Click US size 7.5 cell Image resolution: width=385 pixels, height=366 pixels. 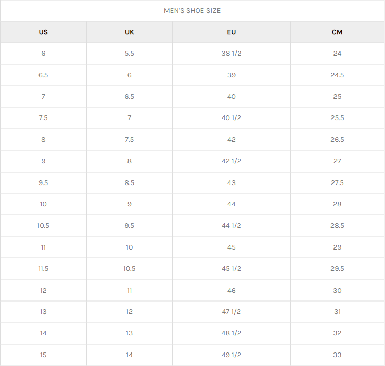[x=43, y=118]
